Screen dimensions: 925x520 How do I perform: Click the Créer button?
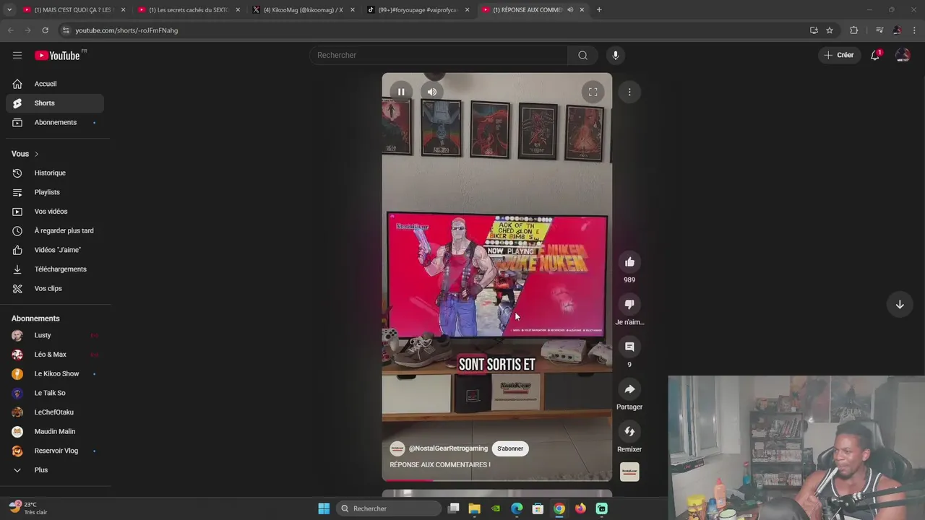(839, 55)
